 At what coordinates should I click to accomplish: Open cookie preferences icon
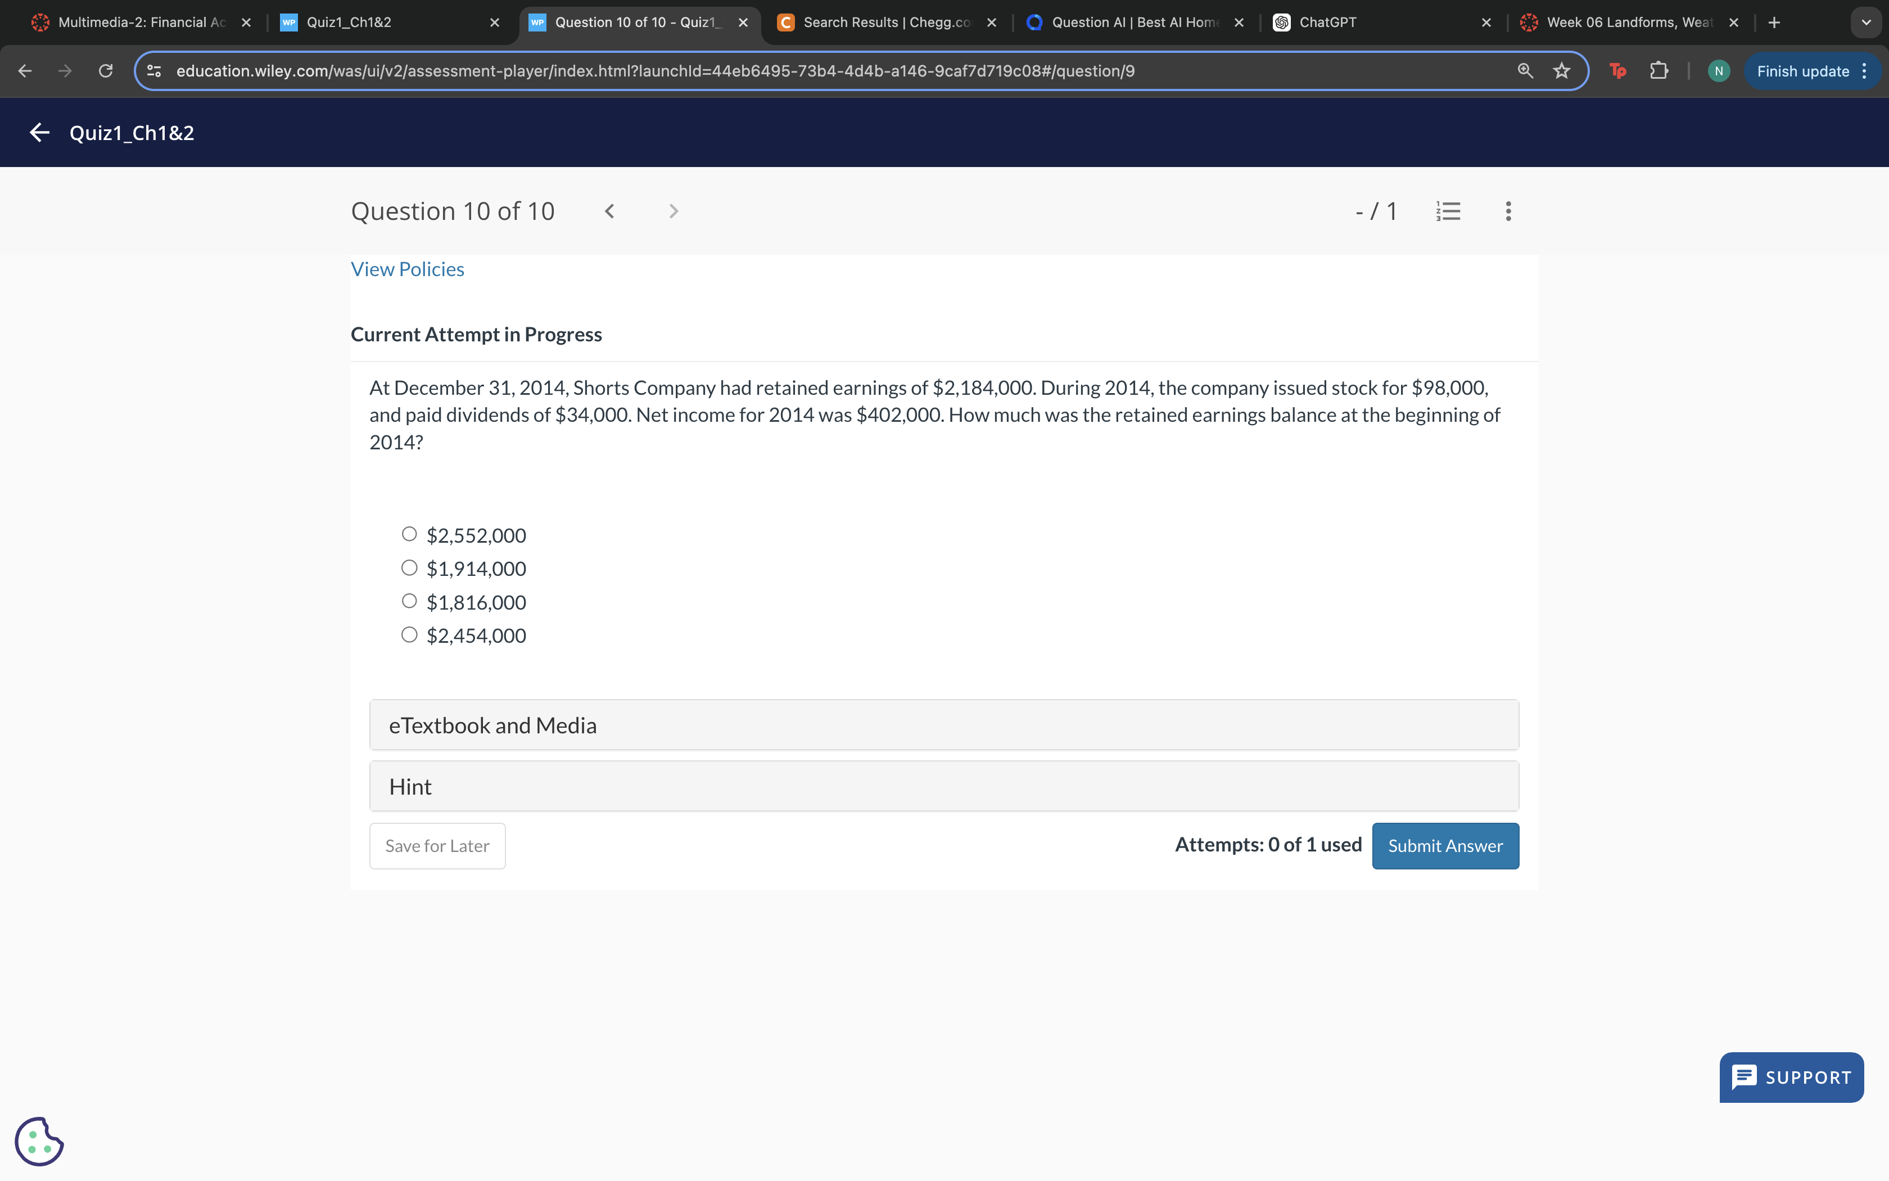click(39, 1141)
